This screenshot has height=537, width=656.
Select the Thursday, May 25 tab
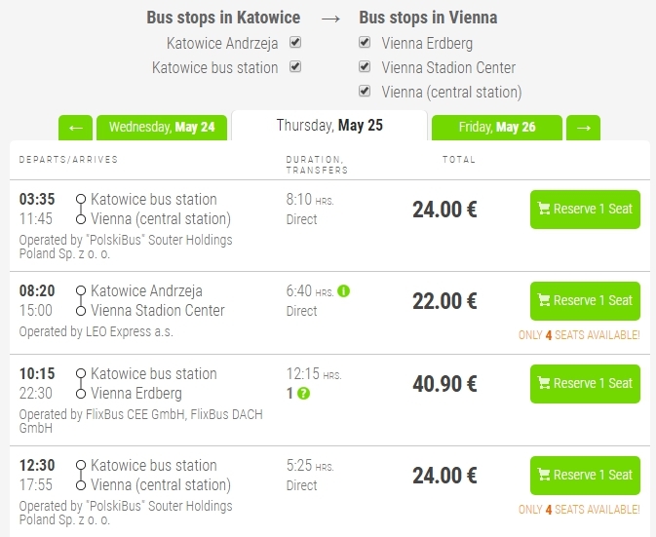pos(329,126)
